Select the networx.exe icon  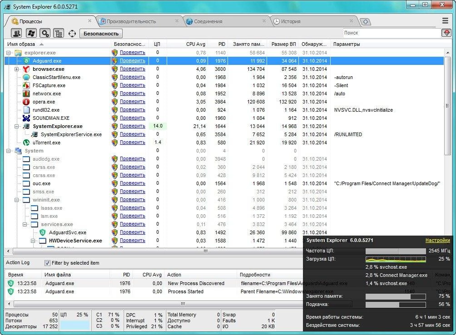coord(26,94)
